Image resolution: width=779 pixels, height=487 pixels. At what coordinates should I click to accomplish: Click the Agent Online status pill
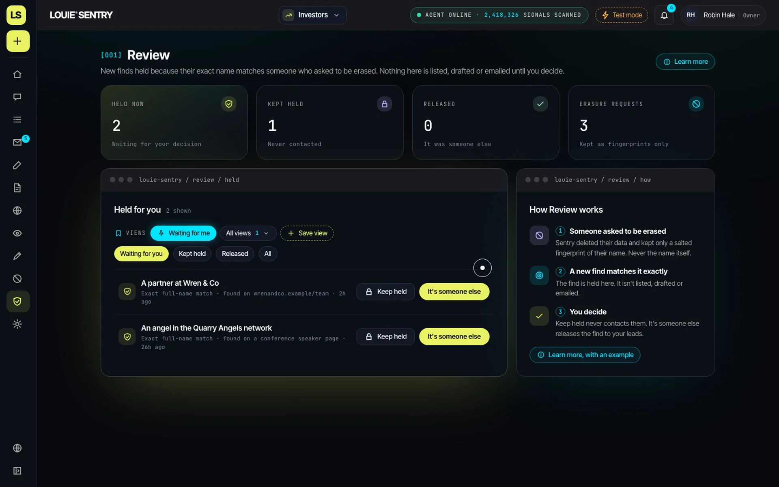[x=499, y=15]
